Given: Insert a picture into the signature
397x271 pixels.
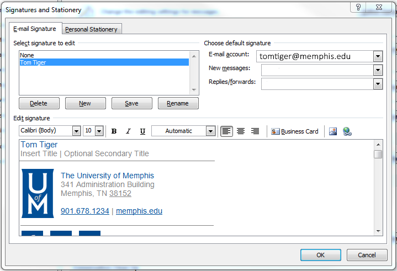Looking at the screenshot, I should [x=333, y=131].
